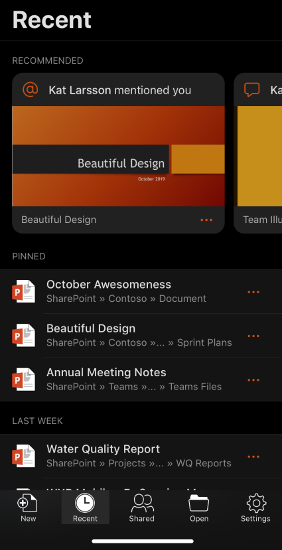Open the yellow Team presentation thumbnail
Viewport: 282px width, 550px height.
pos(259,156)
